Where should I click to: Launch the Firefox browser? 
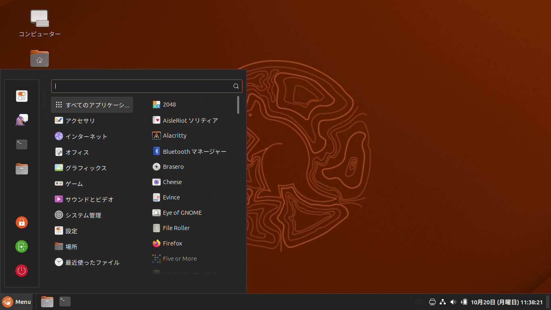(x=171, y=243)
